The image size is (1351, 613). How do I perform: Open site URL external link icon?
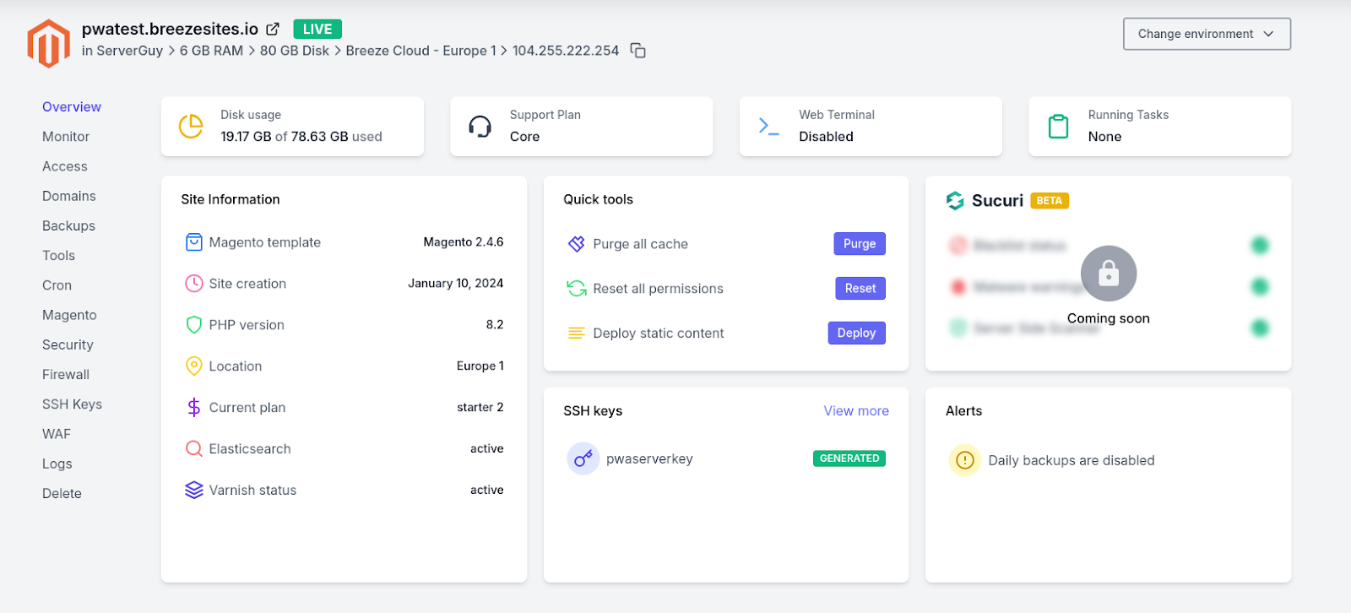click(273, 30)
